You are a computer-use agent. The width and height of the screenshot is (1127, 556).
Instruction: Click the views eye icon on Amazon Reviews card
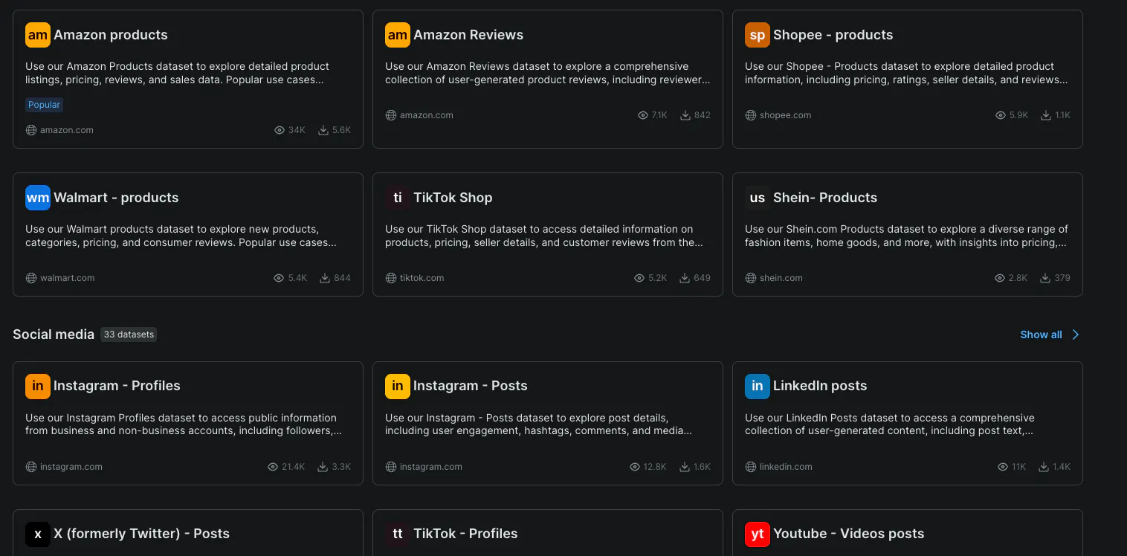point(643,115)
